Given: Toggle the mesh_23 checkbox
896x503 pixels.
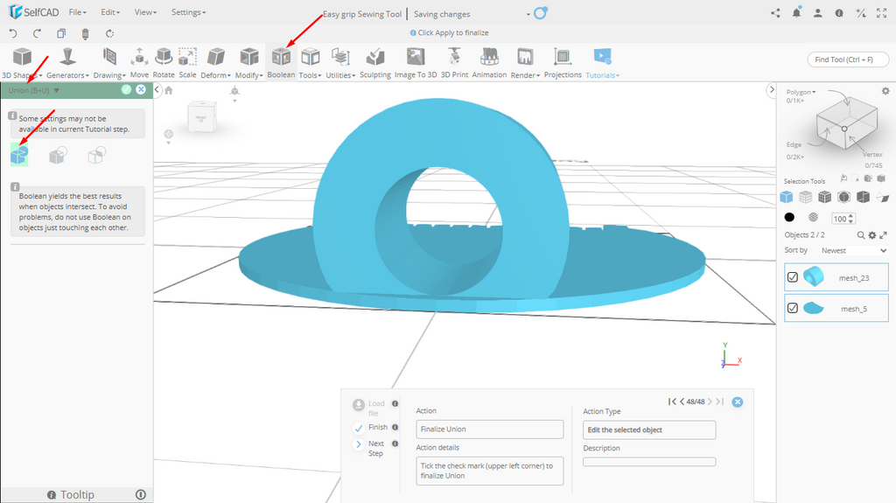Looking at the screenshot, I should (x=793, y=277).
